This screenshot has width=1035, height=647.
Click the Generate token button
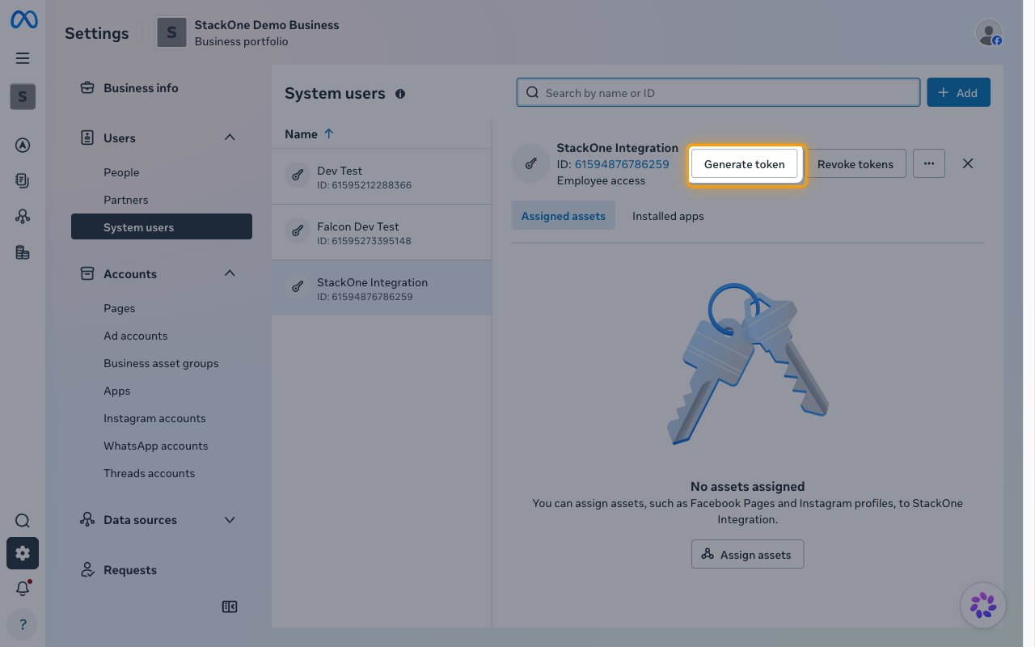745,164
